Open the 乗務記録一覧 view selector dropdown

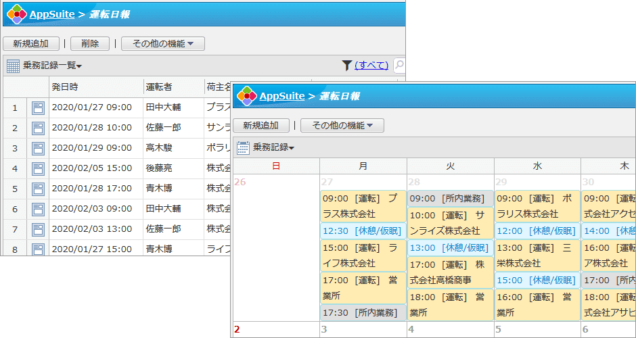pos(53,66)
